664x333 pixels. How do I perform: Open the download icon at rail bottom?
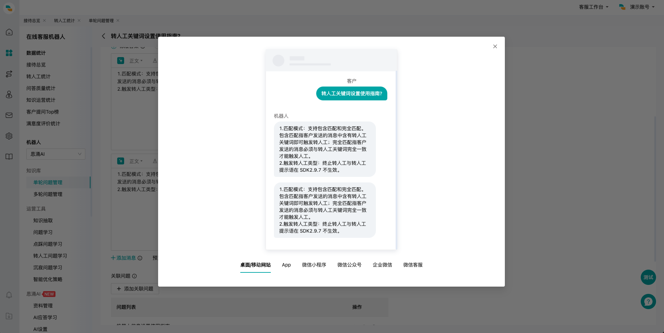pyautogui.click(x=9, y=316)
